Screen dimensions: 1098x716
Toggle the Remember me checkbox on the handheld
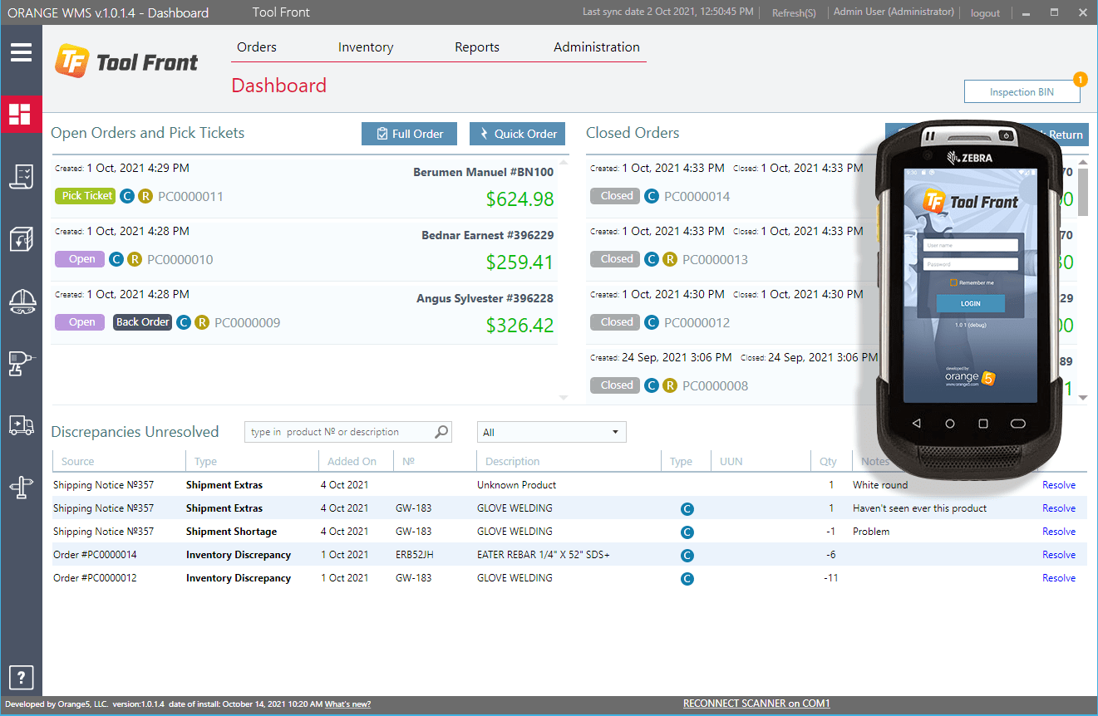coord(954,282)
